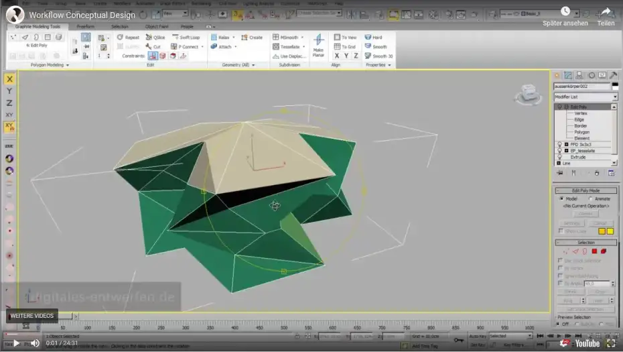Toggle Use Stack Selection checkbox
Screen dimensions: 623x352
pyautogui.click(x=561, y=261)
